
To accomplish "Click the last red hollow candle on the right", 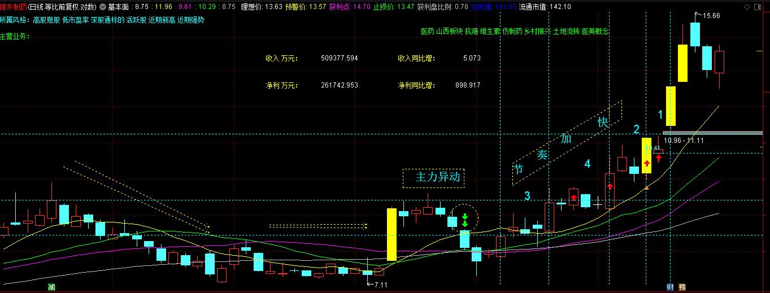I will [719, 62].
